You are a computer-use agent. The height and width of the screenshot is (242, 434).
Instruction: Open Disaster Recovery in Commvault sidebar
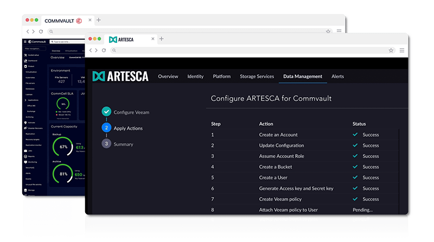tap(33, 128)
